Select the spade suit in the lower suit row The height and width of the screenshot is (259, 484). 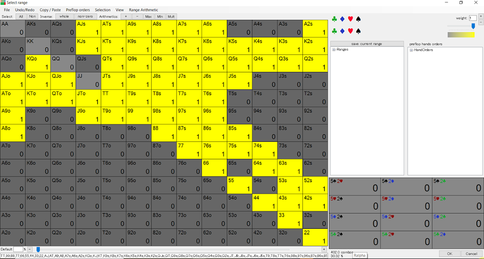[x=358, y=31]
